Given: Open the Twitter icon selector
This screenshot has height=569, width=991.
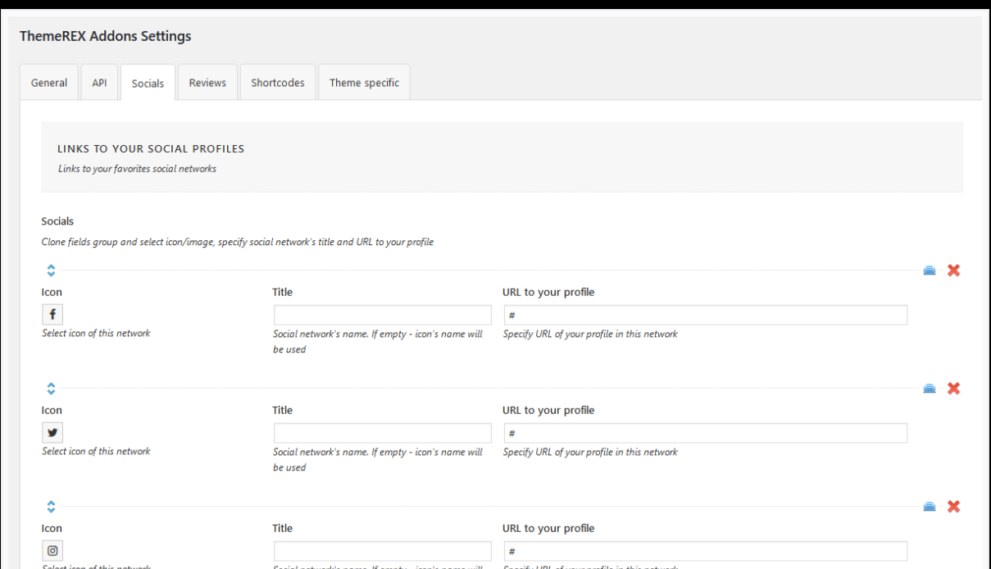Looking at the screenshot, I should point(52,433).
